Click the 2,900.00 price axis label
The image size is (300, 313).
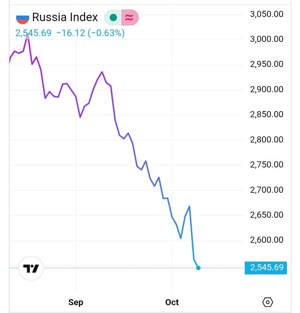[266, 89]
